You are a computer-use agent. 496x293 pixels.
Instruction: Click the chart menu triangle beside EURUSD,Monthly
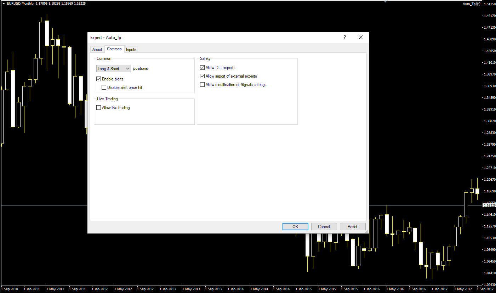pos(4,4)
